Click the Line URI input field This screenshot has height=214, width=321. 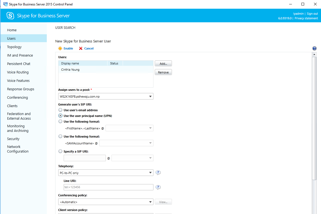109,187
